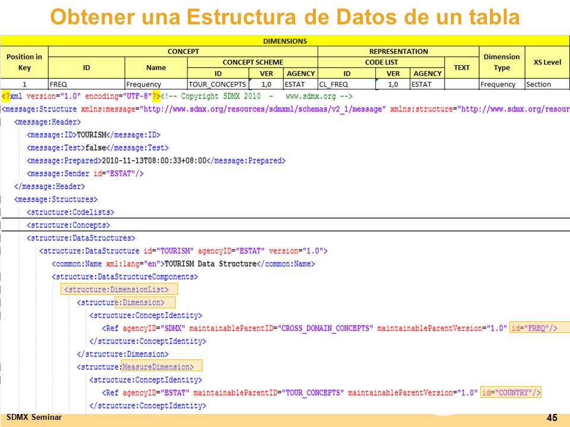Click the Ref line with CROSS_DOMAIN_CONCEPTS
Viewport: 570px width, 427px height.
pyautogui.click(x=330, y=328)
